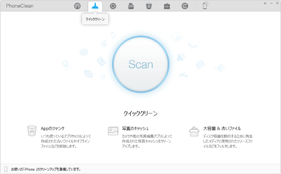
Task: Open the Toolbox briefcase icon
Action: (167, 6)
